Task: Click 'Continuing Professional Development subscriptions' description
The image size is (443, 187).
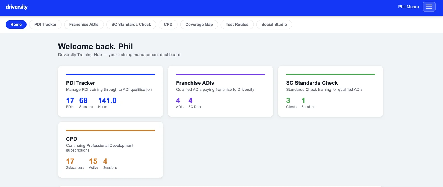Action: (100, 148)
